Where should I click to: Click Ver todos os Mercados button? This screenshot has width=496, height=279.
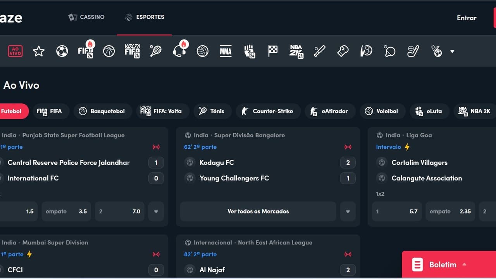point(258,212)
